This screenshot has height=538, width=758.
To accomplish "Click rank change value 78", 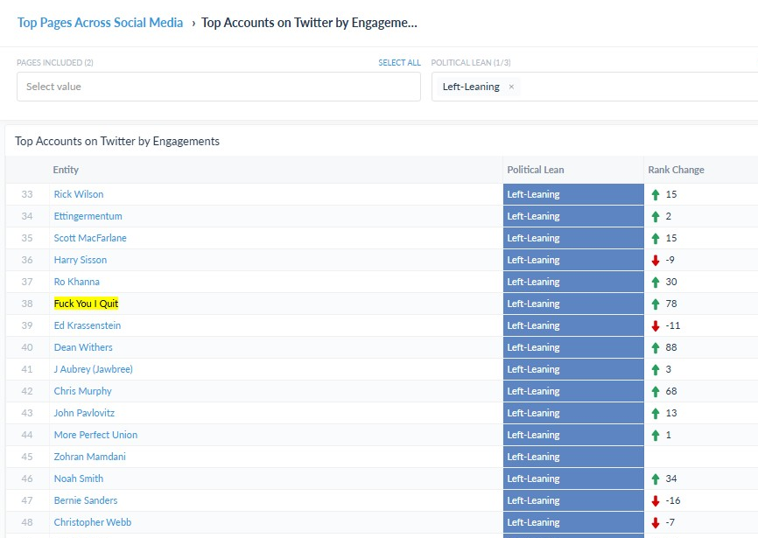I will tap(671, 304).
